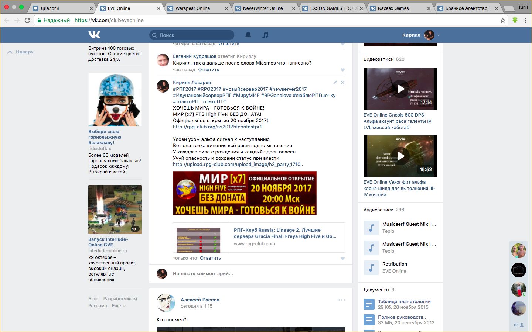Open the Разработчикам footer link

point(120,299)
